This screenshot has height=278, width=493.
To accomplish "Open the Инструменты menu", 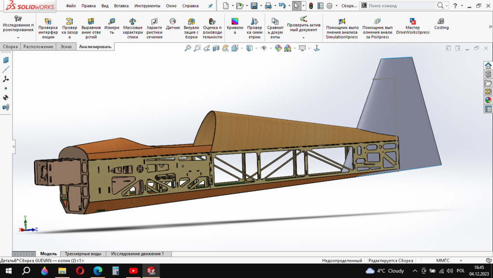I will [147, 6].
